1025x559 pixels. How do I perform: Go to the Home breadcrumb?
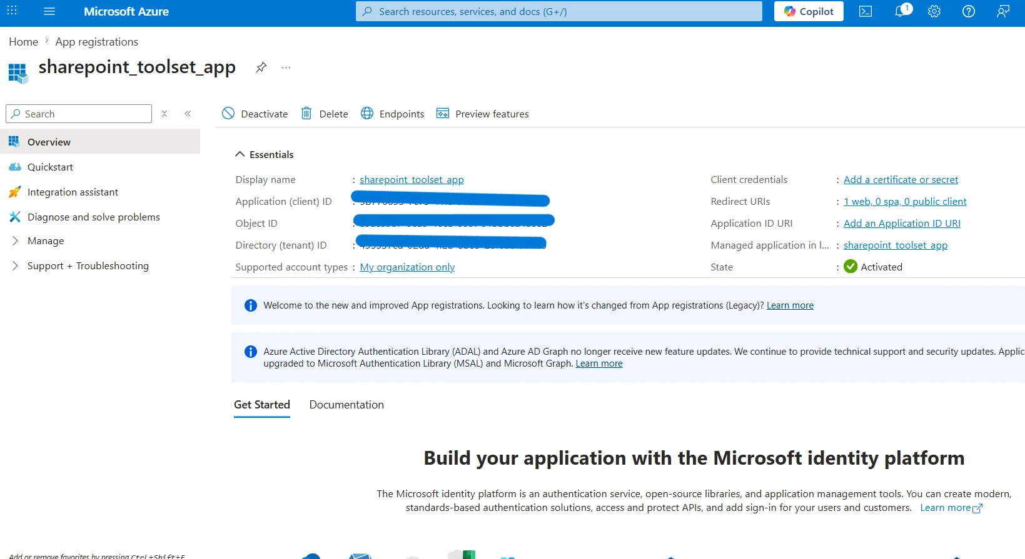(24, 42)
